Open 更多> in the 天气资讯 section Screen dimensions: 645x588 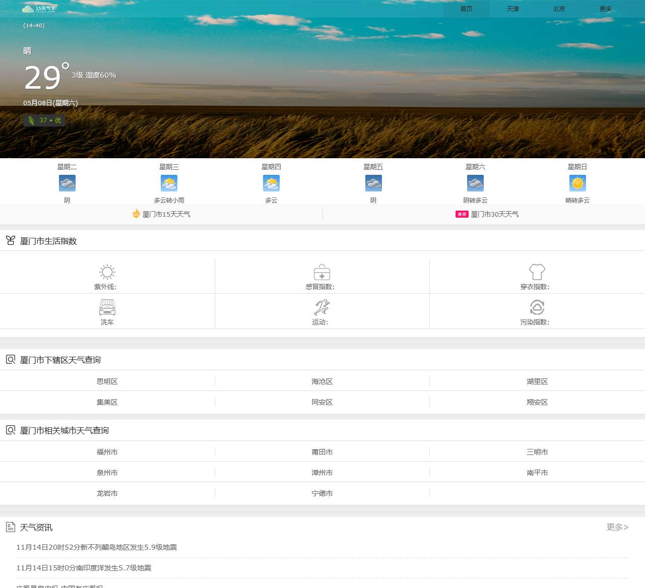[616, 527]
